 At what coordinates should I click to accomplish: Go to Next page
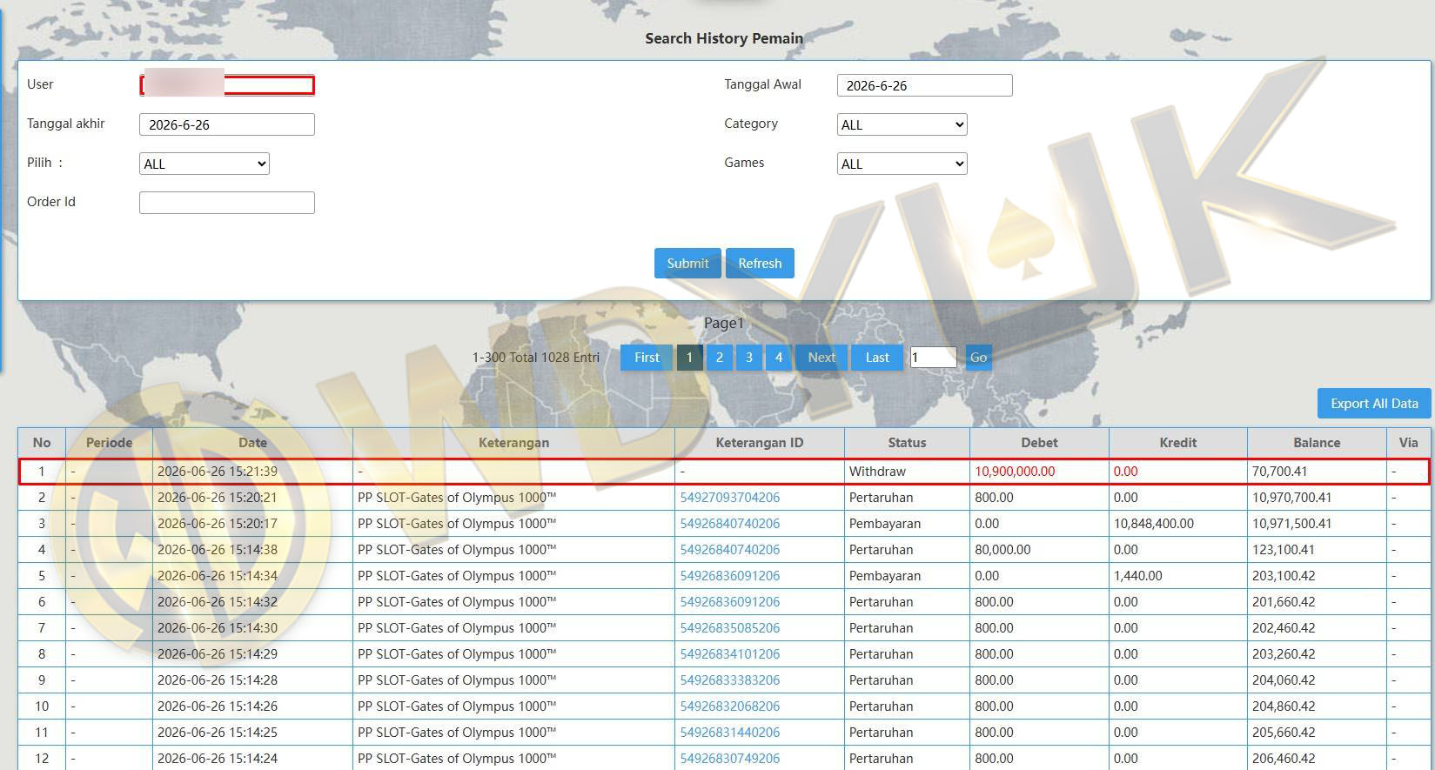click(x=821, y=358)
